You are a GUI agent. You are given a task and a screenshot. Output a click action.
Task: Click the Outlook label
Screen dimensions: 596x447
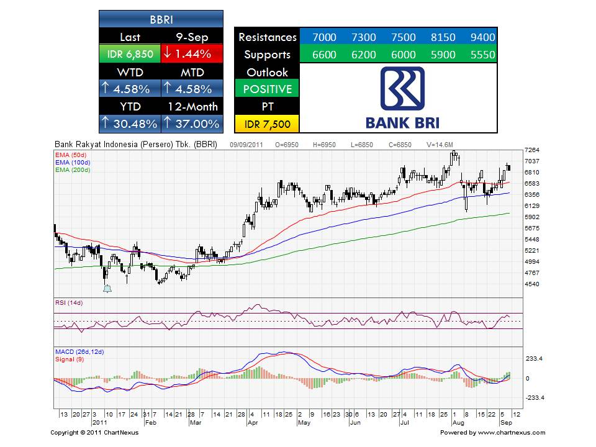point(267,72)
